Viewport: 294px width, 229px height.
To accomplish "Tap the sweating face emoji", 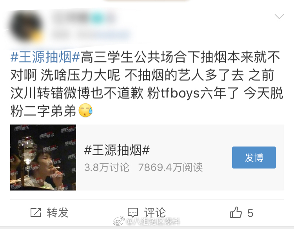I will (85, 110).
